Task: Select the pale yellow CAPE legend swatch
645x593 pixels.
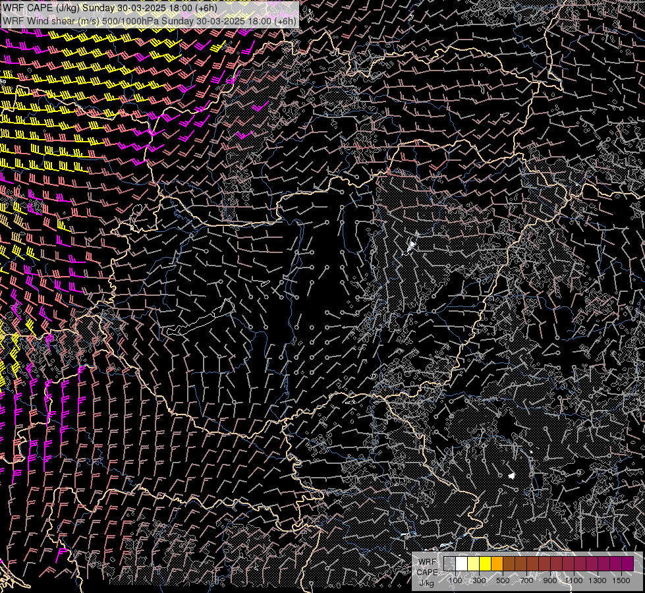Action: click(474, 563)
